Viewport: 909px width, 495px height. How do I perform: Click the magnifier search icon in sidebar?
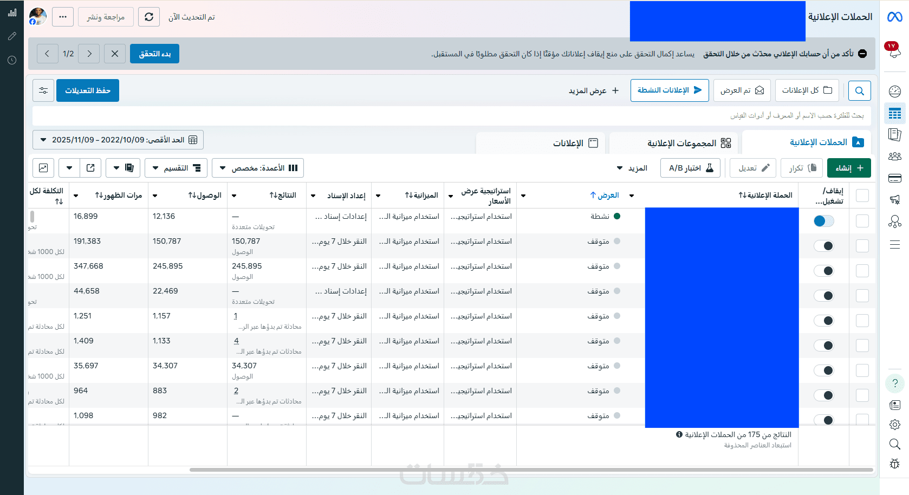click(895, 444)
